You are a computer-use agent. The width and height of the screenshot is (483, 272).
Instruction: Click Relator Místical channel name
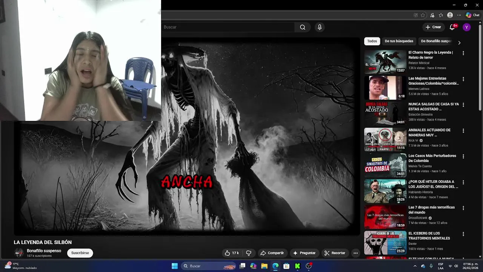click(419, 63)
